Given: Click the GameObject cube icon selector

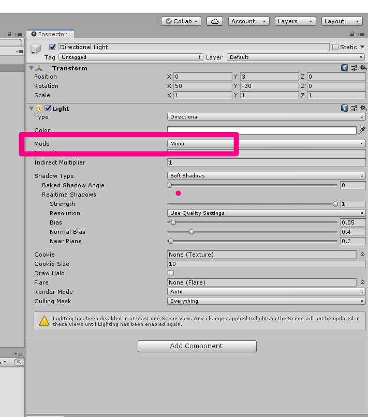Looking at the screenshot, I should (x=36, y=49).
